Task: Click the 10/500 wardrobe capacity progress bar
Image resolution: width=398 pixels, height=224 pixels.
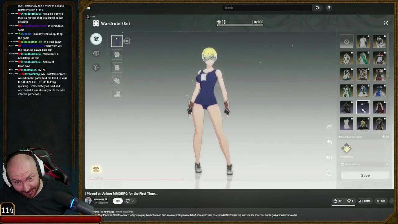Action: click(240, 25)
